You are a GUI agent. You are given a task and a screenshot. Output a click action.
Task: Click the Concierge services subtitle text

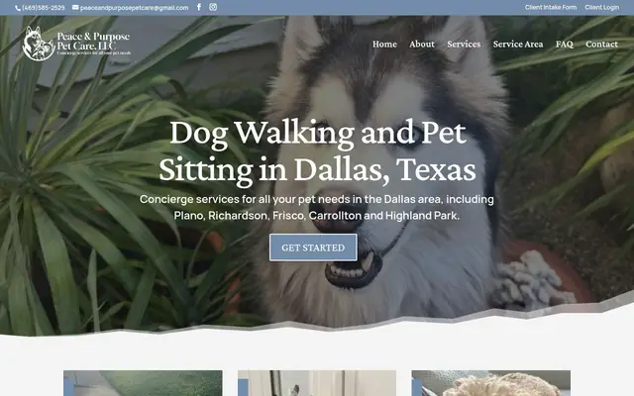coord(317,207)
